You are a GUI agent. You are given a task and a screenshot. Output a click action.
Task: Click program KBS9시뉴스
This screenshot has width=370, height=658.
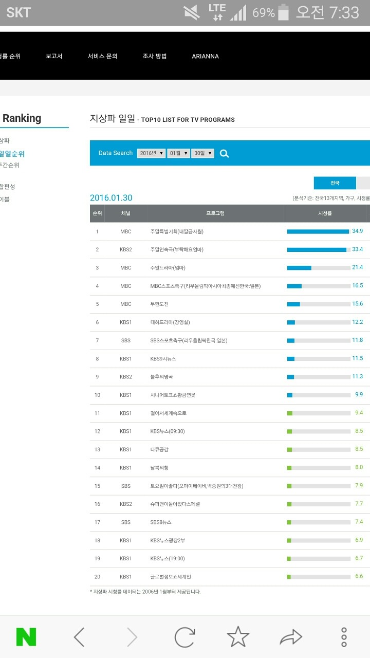tap(163, 358)
